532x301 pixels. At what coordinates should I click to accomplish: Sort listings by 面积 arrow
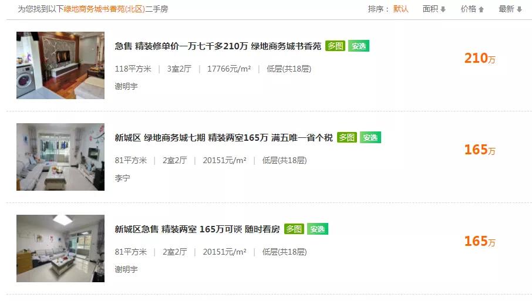tap(434, 9)
